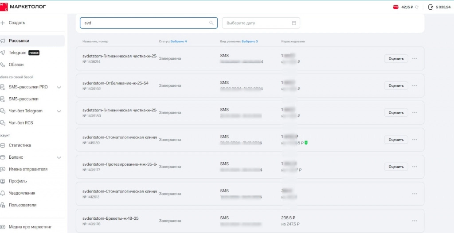Viewport: 454px width, 233px height.
Task: Click the Новое badge next to Telegram
Action: point(34,53)
